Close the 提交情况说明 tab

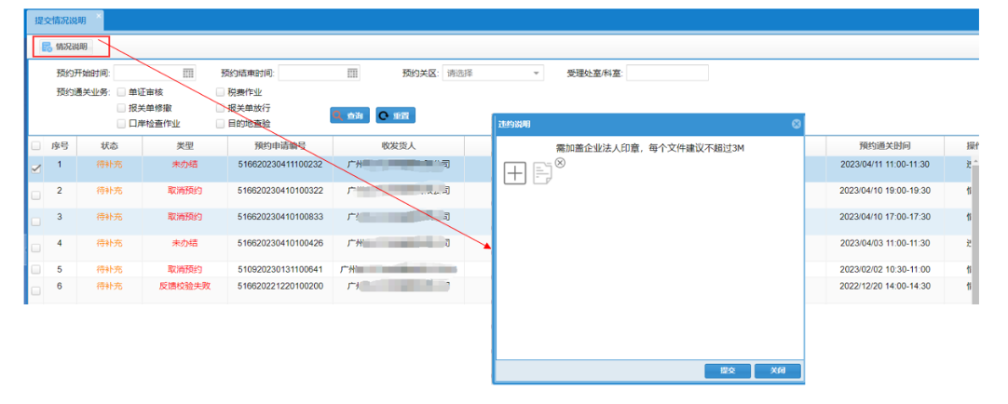point(99,16)
